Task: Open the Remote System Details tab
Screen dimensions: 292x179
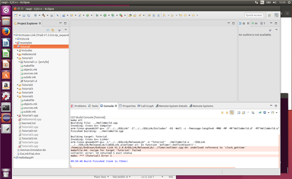Action: click(172, 106)
